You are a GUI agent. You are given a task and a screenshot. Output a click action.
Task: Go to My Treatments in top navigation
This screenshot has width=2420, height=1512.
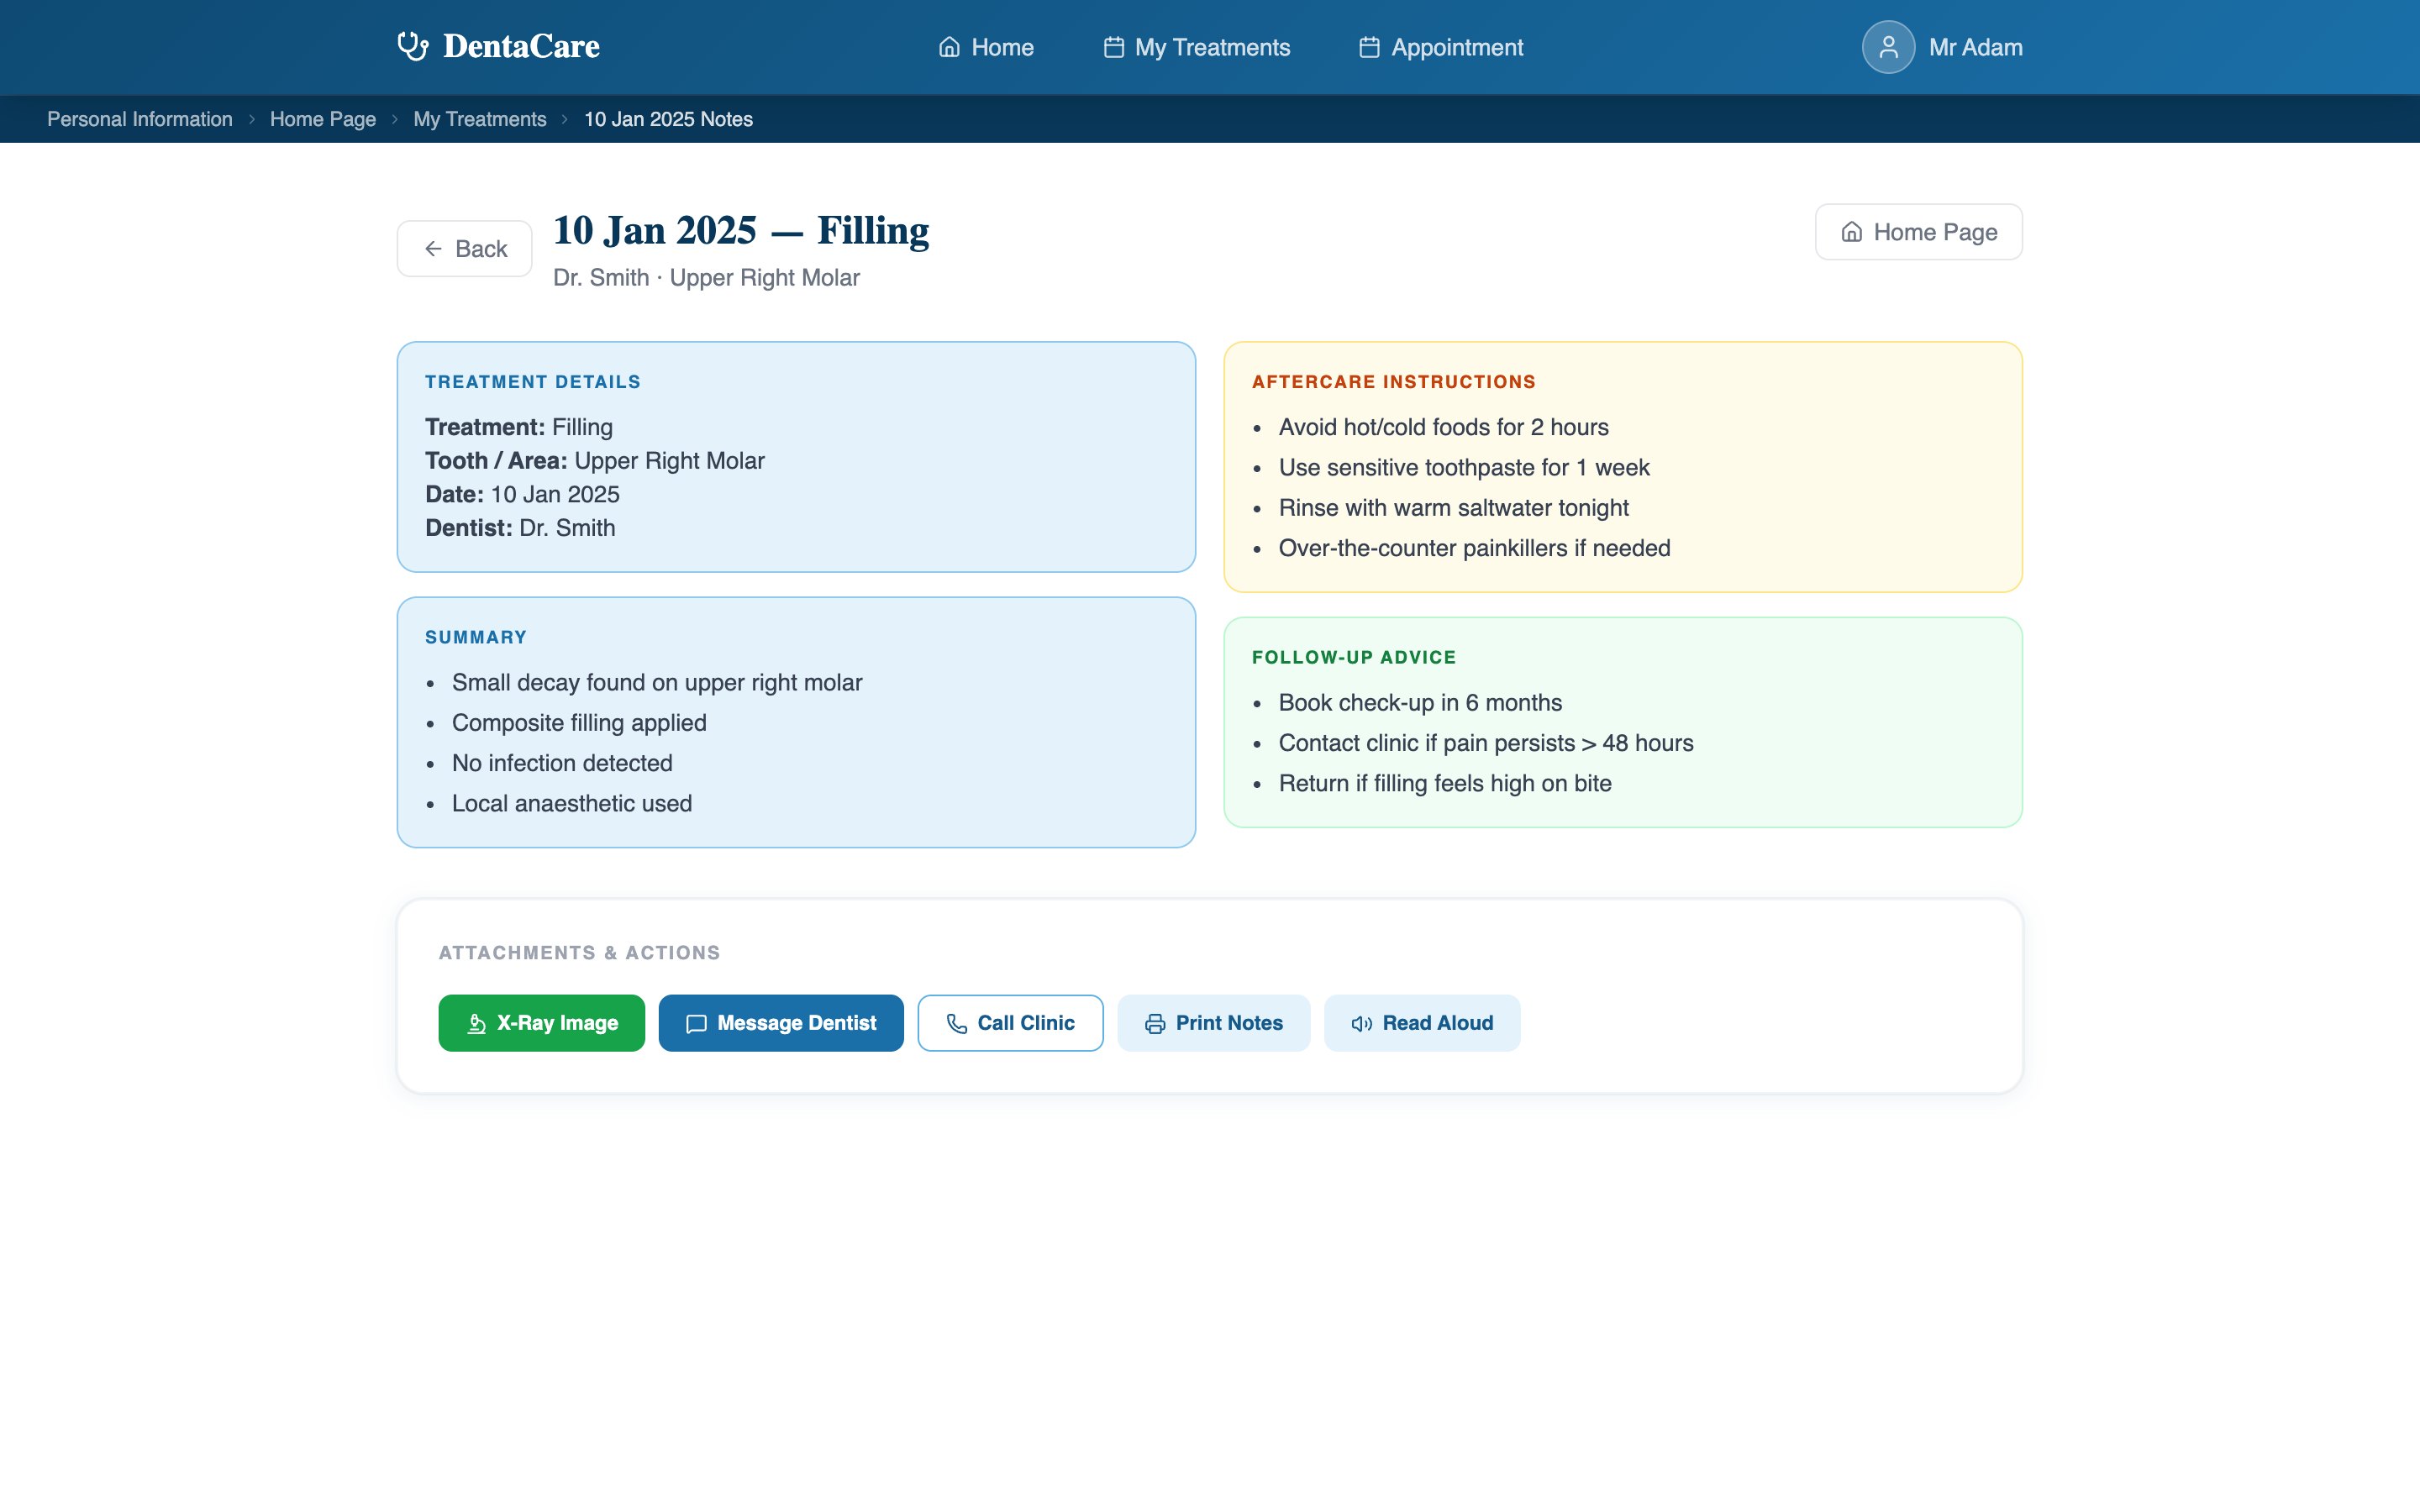[1197, 47]
